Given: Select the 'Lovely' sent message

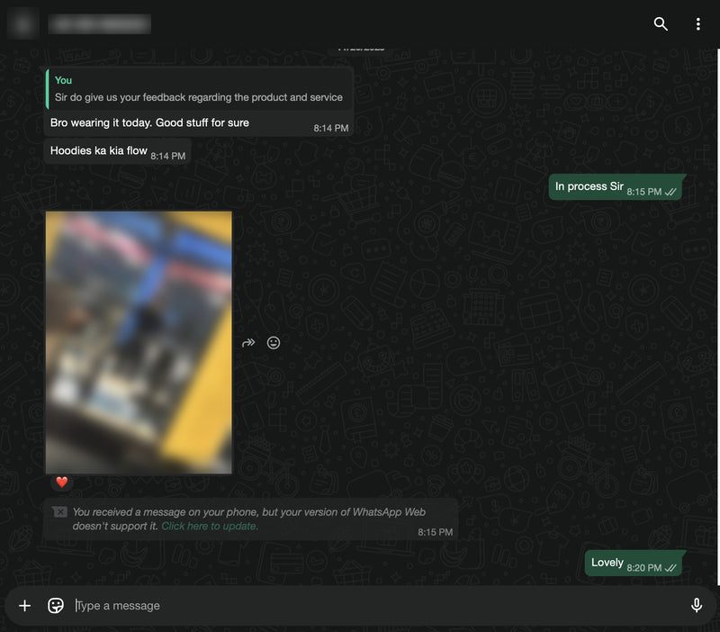Looking at the screenshot, I should 634,563.
